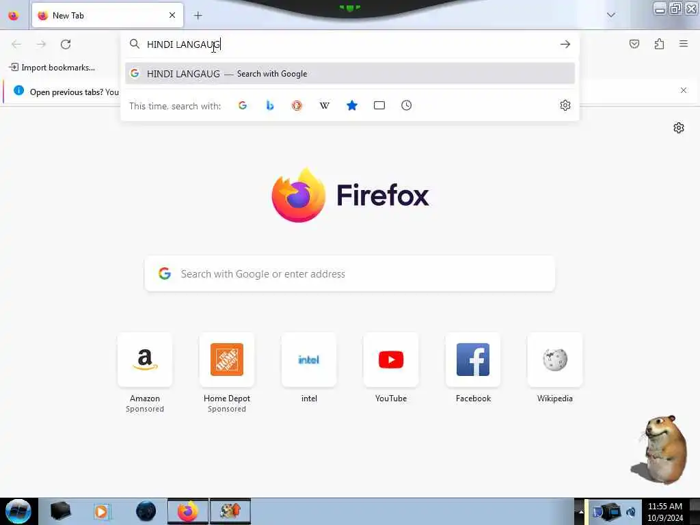Dismiss the Open previous tabs notification
This screenshot has height=525, width=700.
pyautogui.click(x=684, y=90)
